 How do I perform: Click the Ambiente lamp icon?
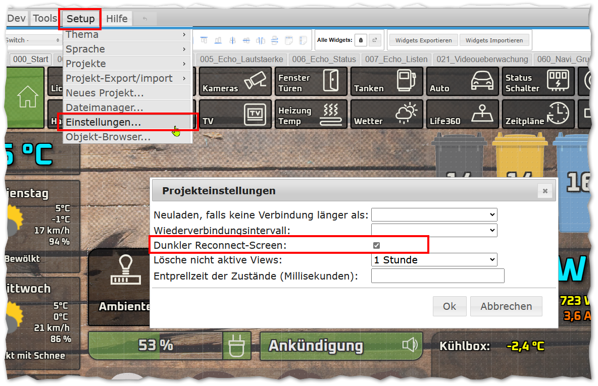pos(125,270)
